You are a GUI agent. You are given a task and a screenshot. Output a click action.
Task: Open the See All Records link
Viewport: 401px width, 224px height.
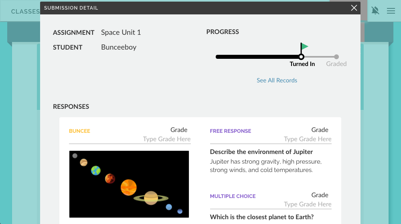277,80
